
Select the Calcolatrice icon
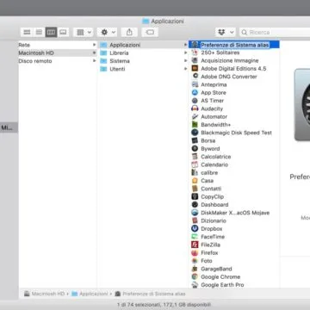coord(195,157)
